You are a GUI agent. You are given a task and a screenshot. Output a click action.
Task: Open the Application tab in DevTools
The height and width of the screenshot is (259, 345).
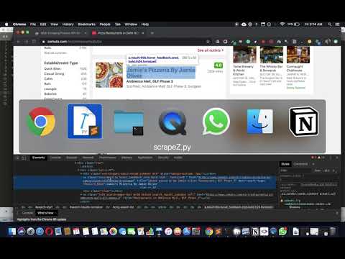(x=145, y=158)
